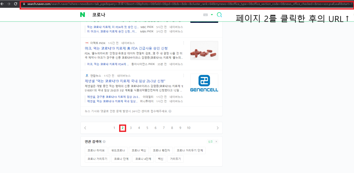The height and width of the screenshot is (173, 354).
Task: Go to the previous results page with the left chevron
Action: (85, 128)
